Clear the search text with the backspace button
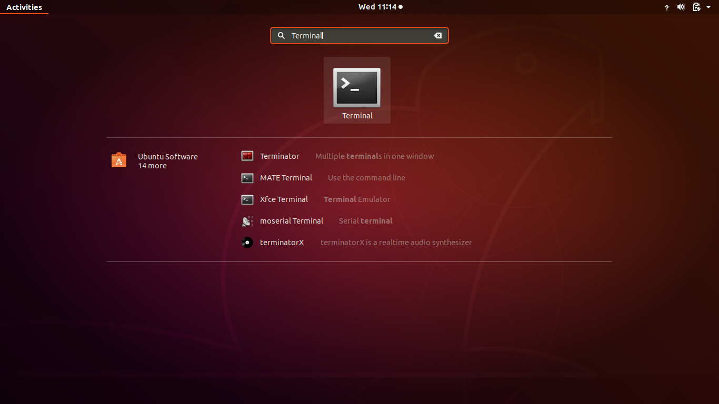The height and width of the screenshot is (404, 719). tap(437, 35)
